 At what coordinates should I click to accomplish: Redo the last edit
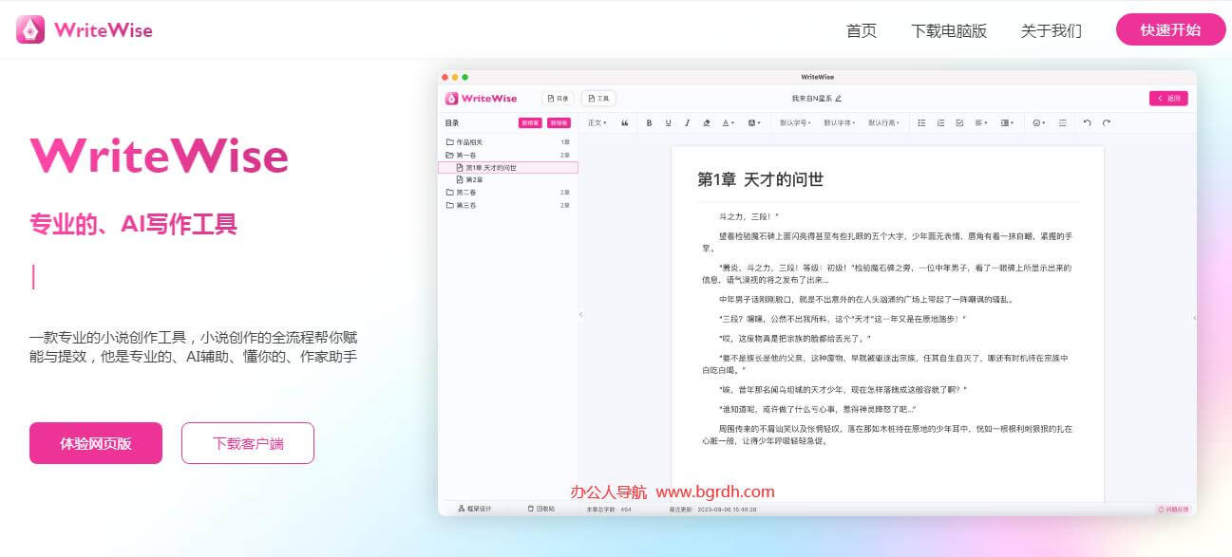pos(1107,122)
